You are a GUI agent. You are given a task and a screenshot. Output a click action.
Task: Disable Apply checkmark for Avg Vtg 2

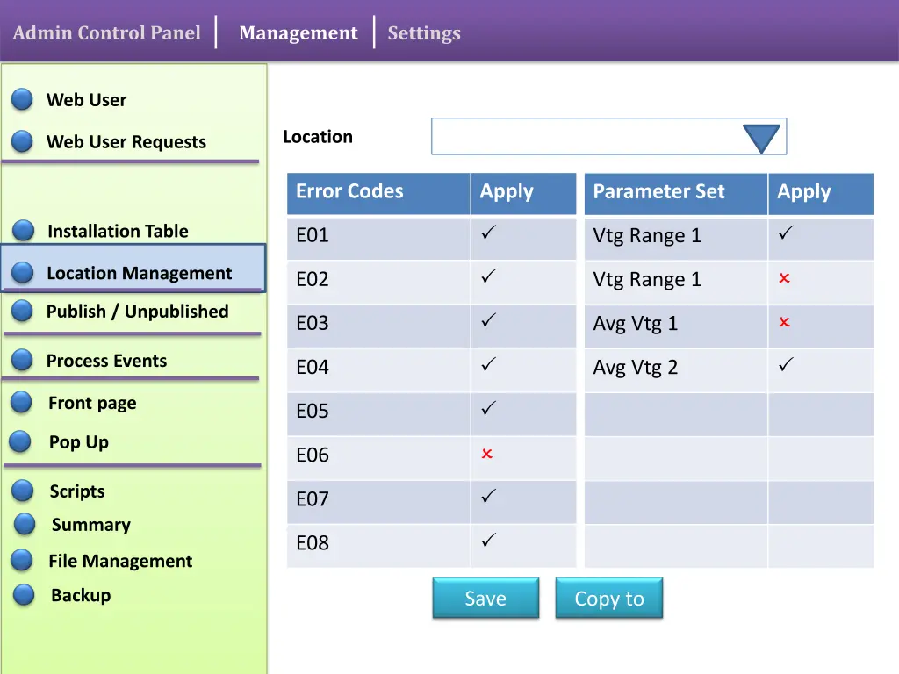(x=786, y=364)
